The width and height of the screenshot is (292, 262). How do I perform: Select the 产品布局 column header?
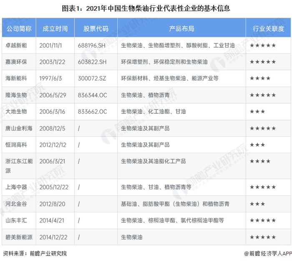tap(181, 28)
